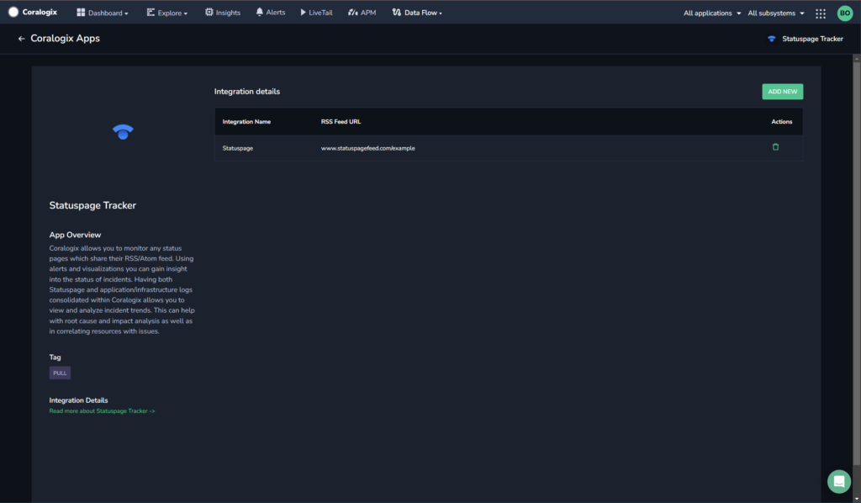Click the LiveTail play icon
This screenshot has width=861, height=503.
pyautogui.click(x=303, y=12)
